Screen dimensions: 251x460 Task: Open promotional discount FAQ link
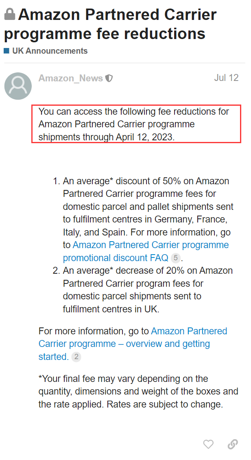point(146,251)
